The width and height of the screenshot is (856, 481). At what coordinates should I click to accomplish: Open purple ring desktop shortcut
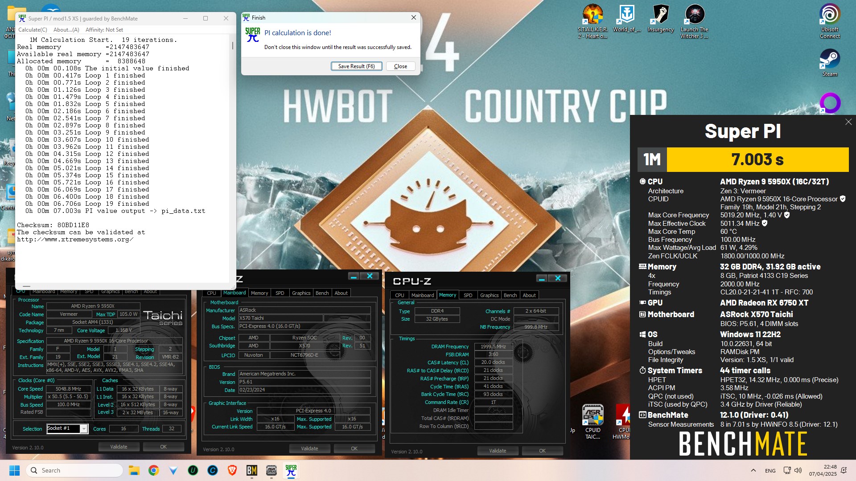tap(830, 103)
